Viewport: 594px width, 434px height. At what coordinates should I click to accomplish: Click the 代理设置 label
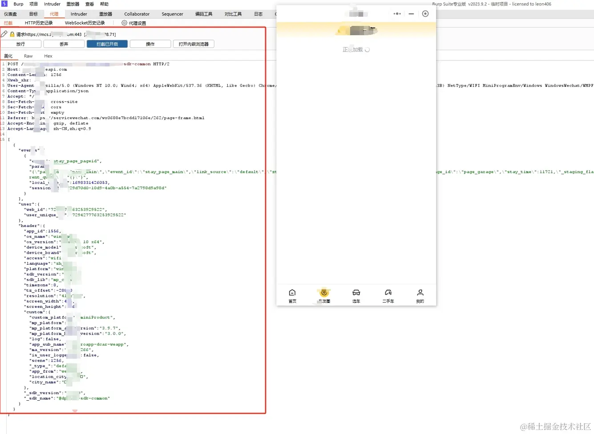[x=137, y=23]
